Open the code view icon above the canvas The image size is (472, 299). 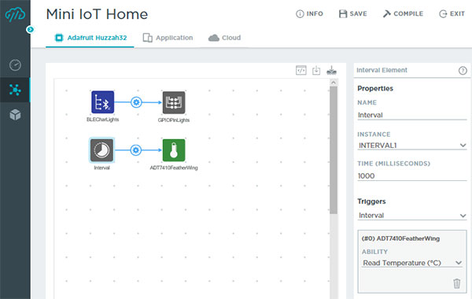tap(301, 70)
